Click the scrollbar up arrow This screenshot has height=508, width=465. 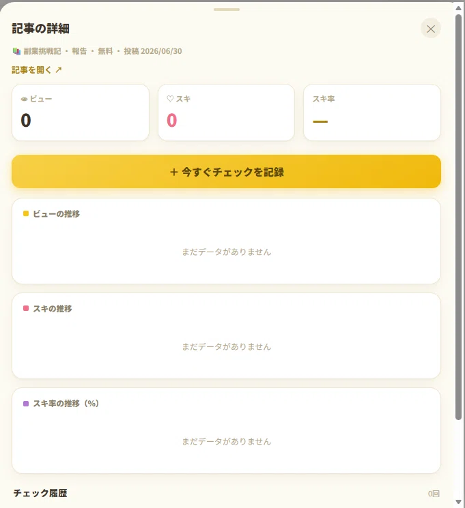point(458,8)
